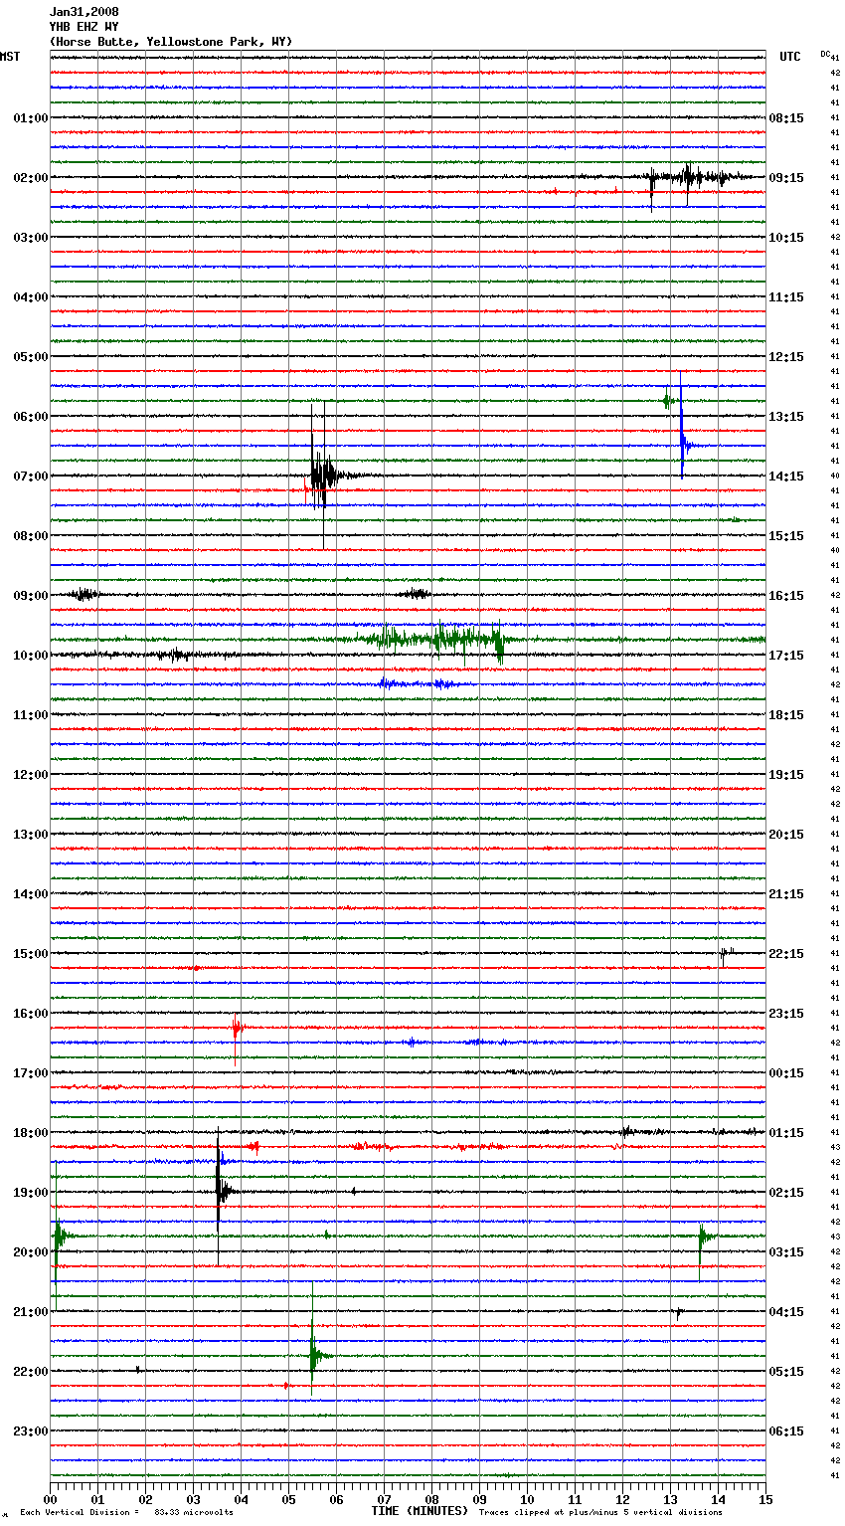The width and height of the screenshot is (845, 1526).
Task: Click minute tick label "12" on bottom axis
Action: coord(622,1499)
